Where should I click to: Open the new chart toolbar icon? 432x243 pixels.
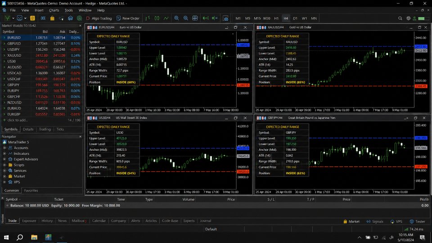[8, 18]
